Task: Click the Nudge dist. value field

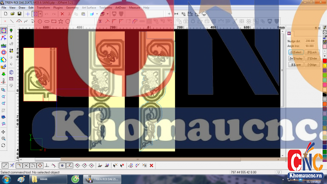Action: pyautogui.click(x=310, y=41)
